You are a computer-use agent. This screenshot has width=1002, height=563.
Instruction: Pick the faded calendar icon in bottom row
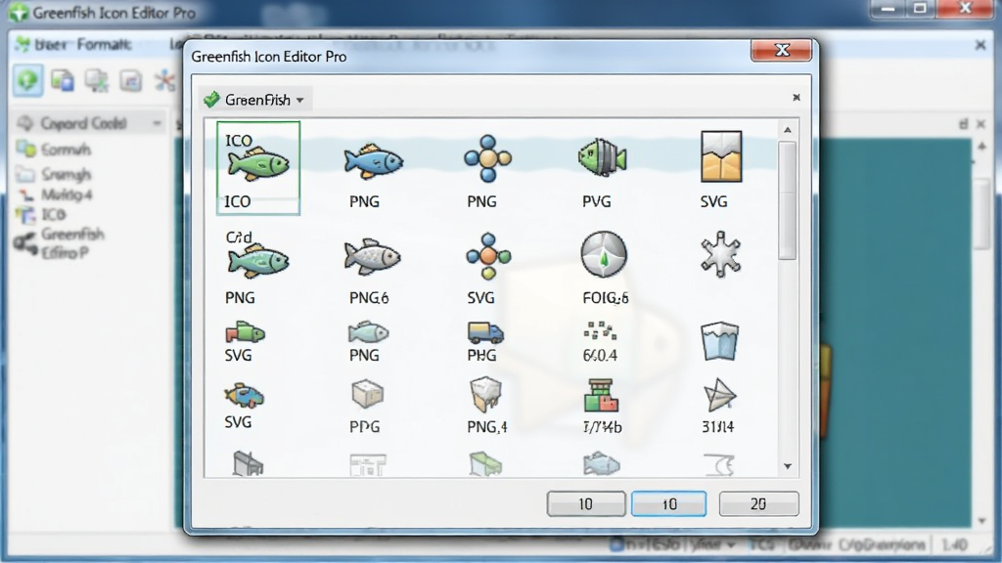click(368, 465)
